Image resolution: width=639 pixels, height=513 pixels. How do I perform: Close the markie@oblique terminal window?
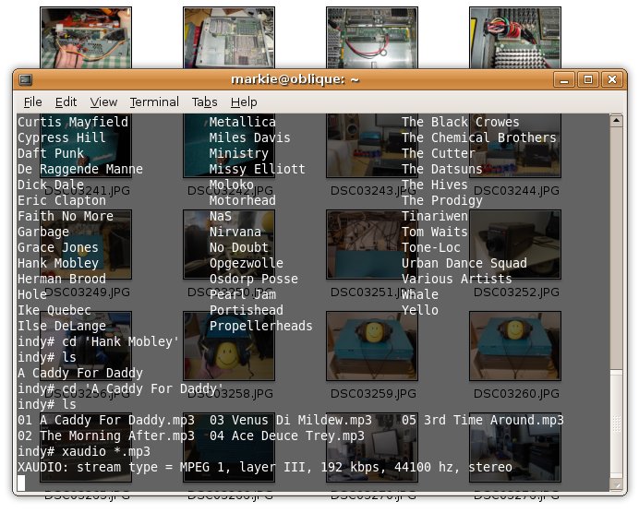click(612, 79)
